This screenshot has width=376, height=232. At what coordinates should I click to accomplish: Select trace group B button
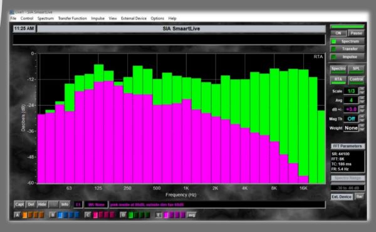click(x=53, y=214)
